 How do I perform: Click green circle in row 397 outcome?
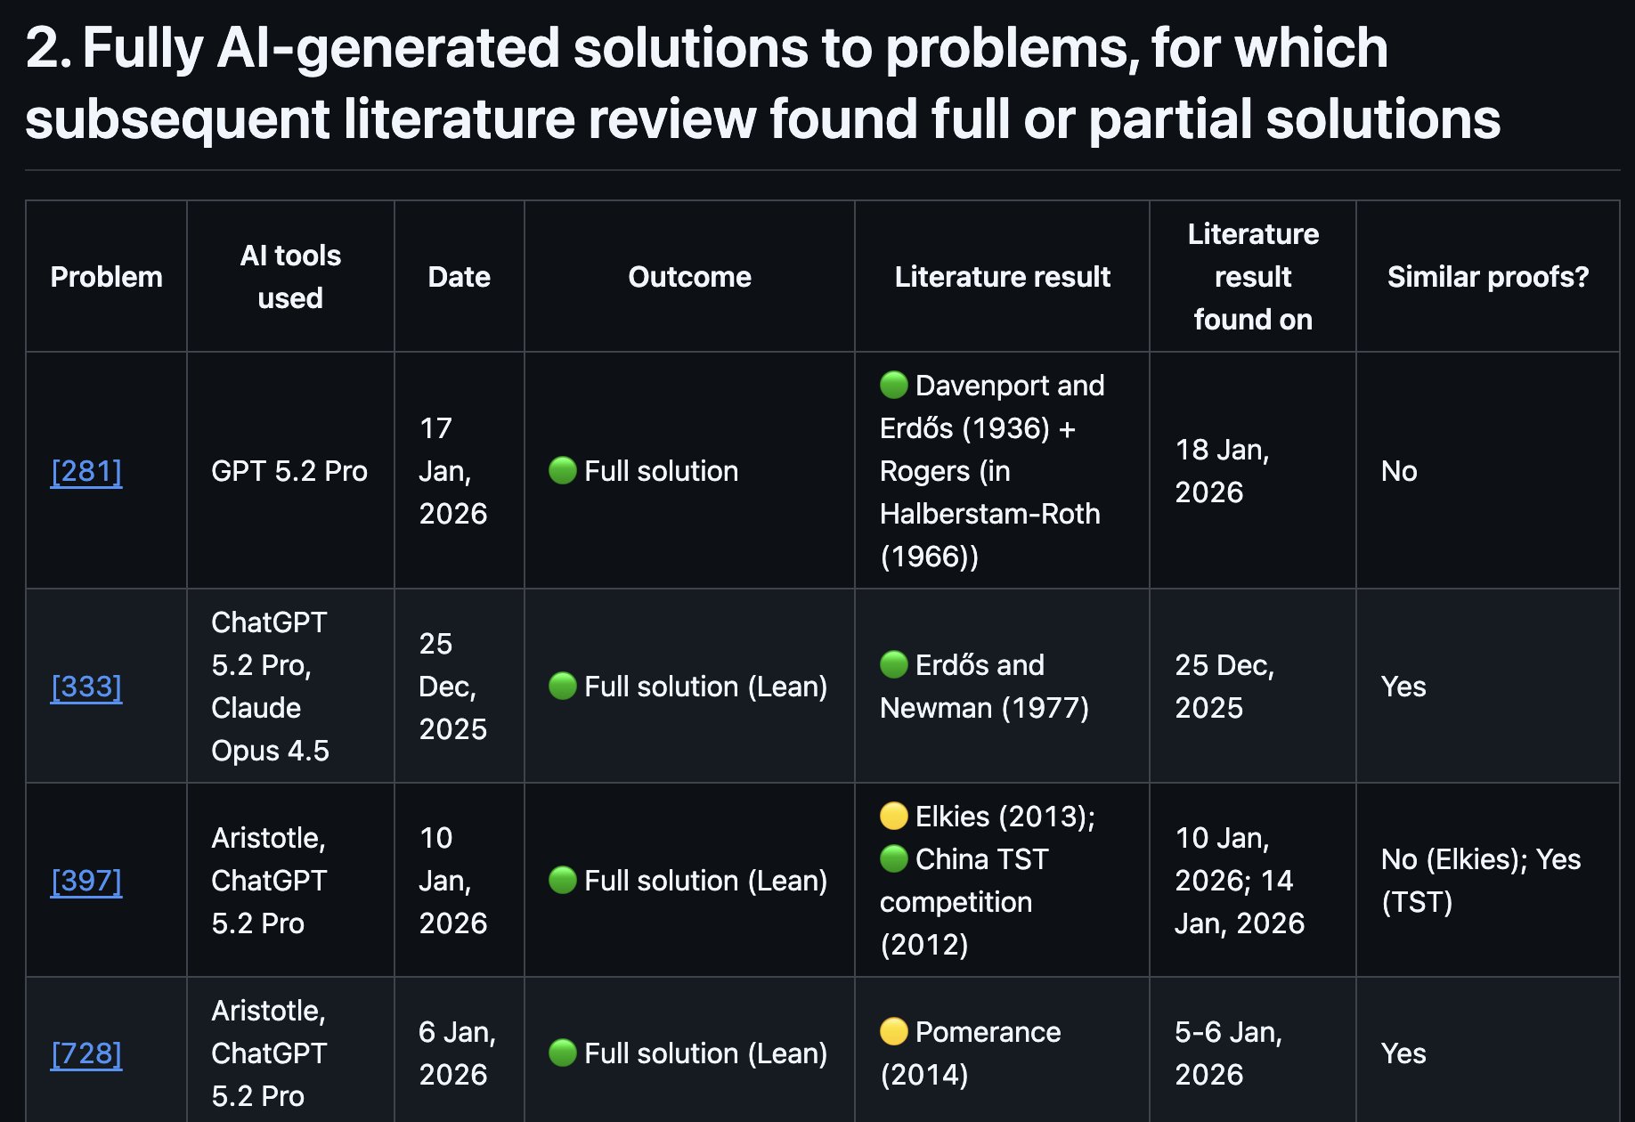[563, 880]
